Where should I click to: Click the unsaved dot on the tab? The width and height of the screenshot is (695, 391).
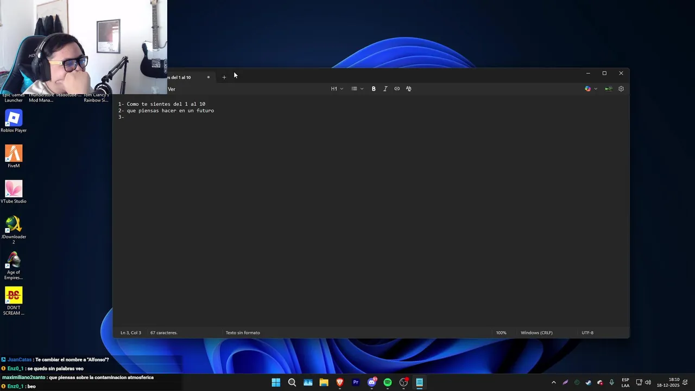(x=208, y=77)
